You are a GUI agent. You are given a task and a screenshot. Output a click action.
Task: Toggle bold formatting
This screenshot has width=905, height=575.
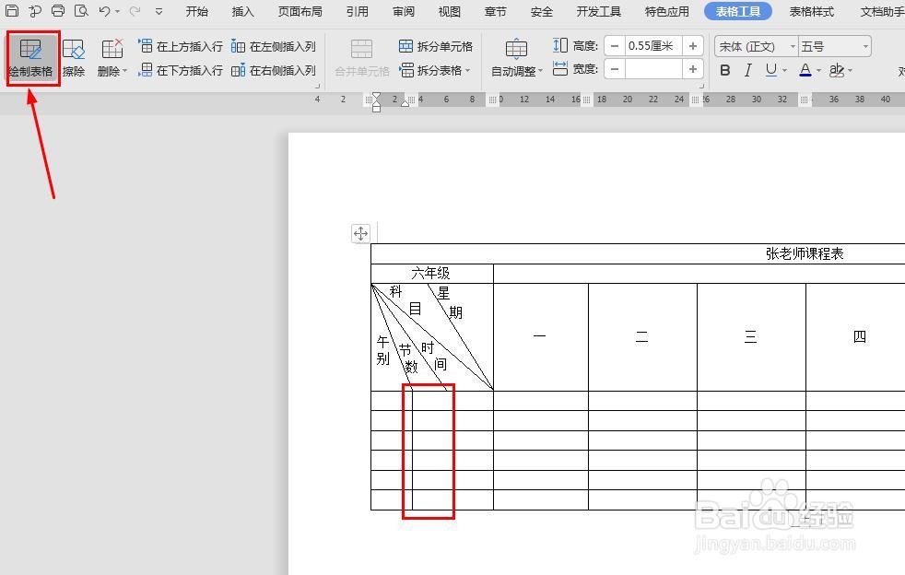click(725, 70)
